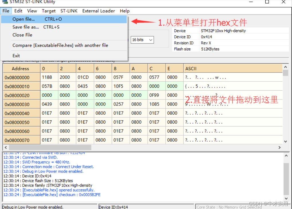Click log panel scroll up arrow
Image resolution: width=292 pixels, height=209 pixels.
point(286,156)
